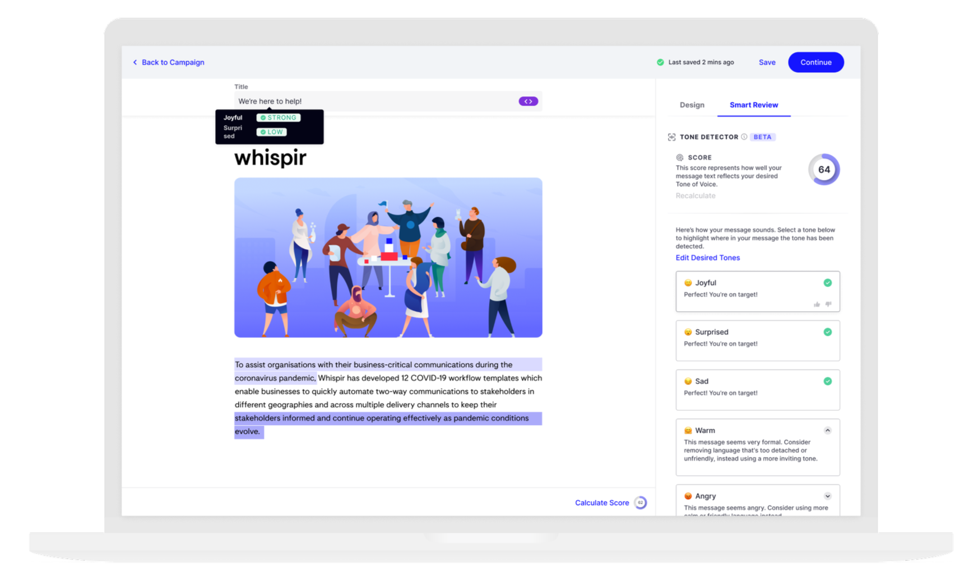Click Sad card green check icon
978x580 pixels.
pyautogui.click(x=827, y=381)
